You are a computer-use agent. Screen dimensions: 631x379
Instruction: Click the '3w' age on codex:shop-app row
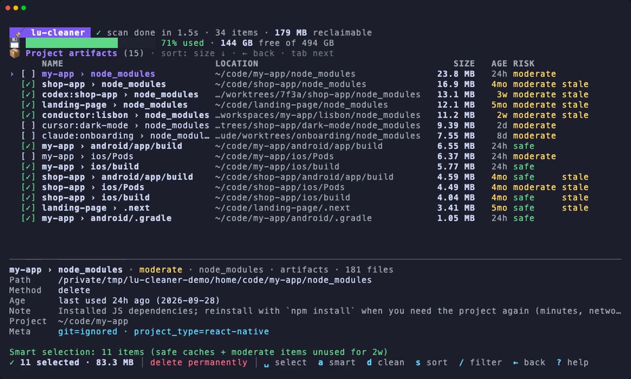pos(502,95)
